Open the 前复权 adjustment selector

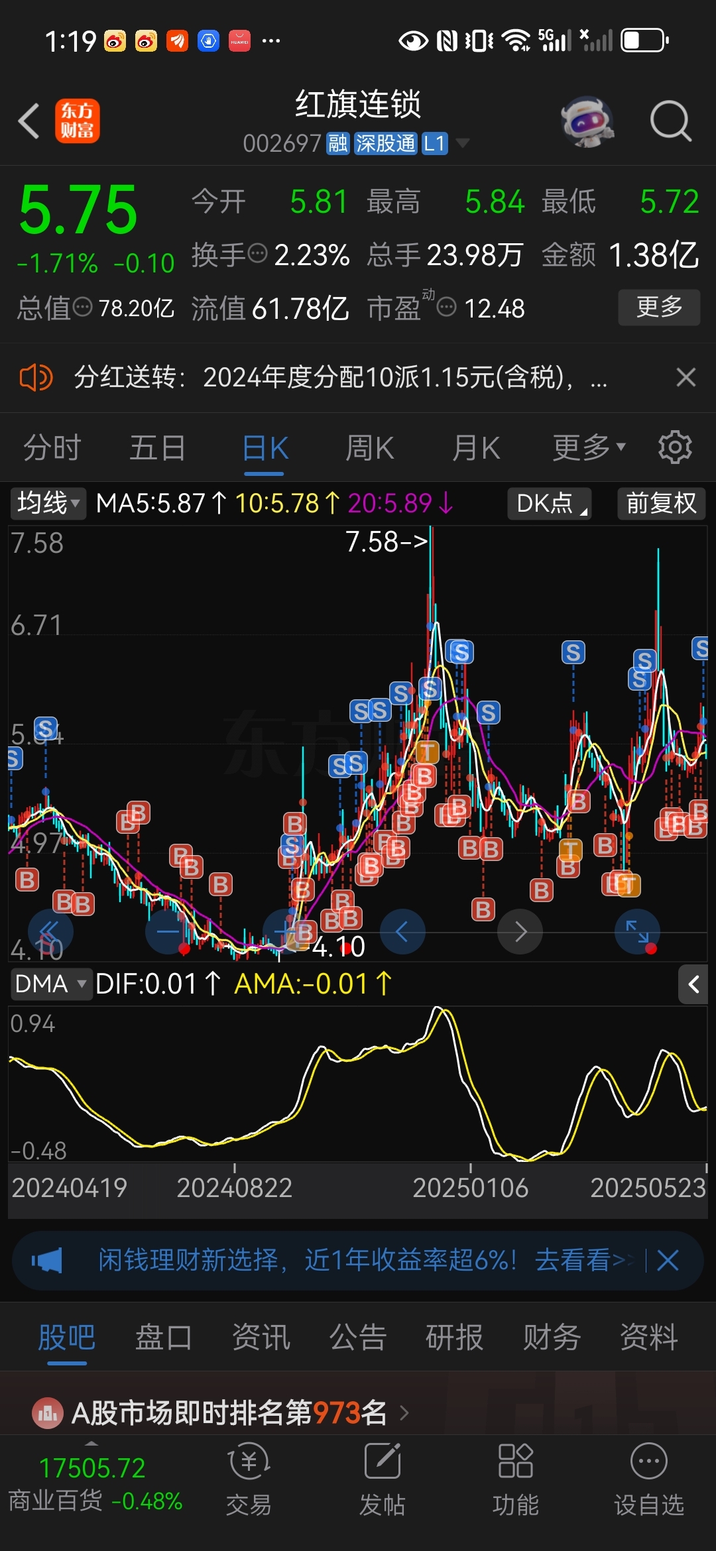tap(661, 503)
